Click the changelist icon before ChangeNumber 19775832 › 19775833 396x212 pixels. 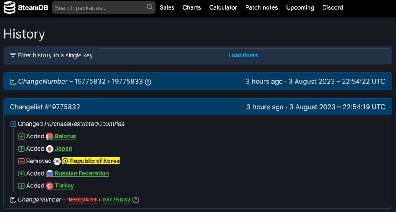(13, 82)
